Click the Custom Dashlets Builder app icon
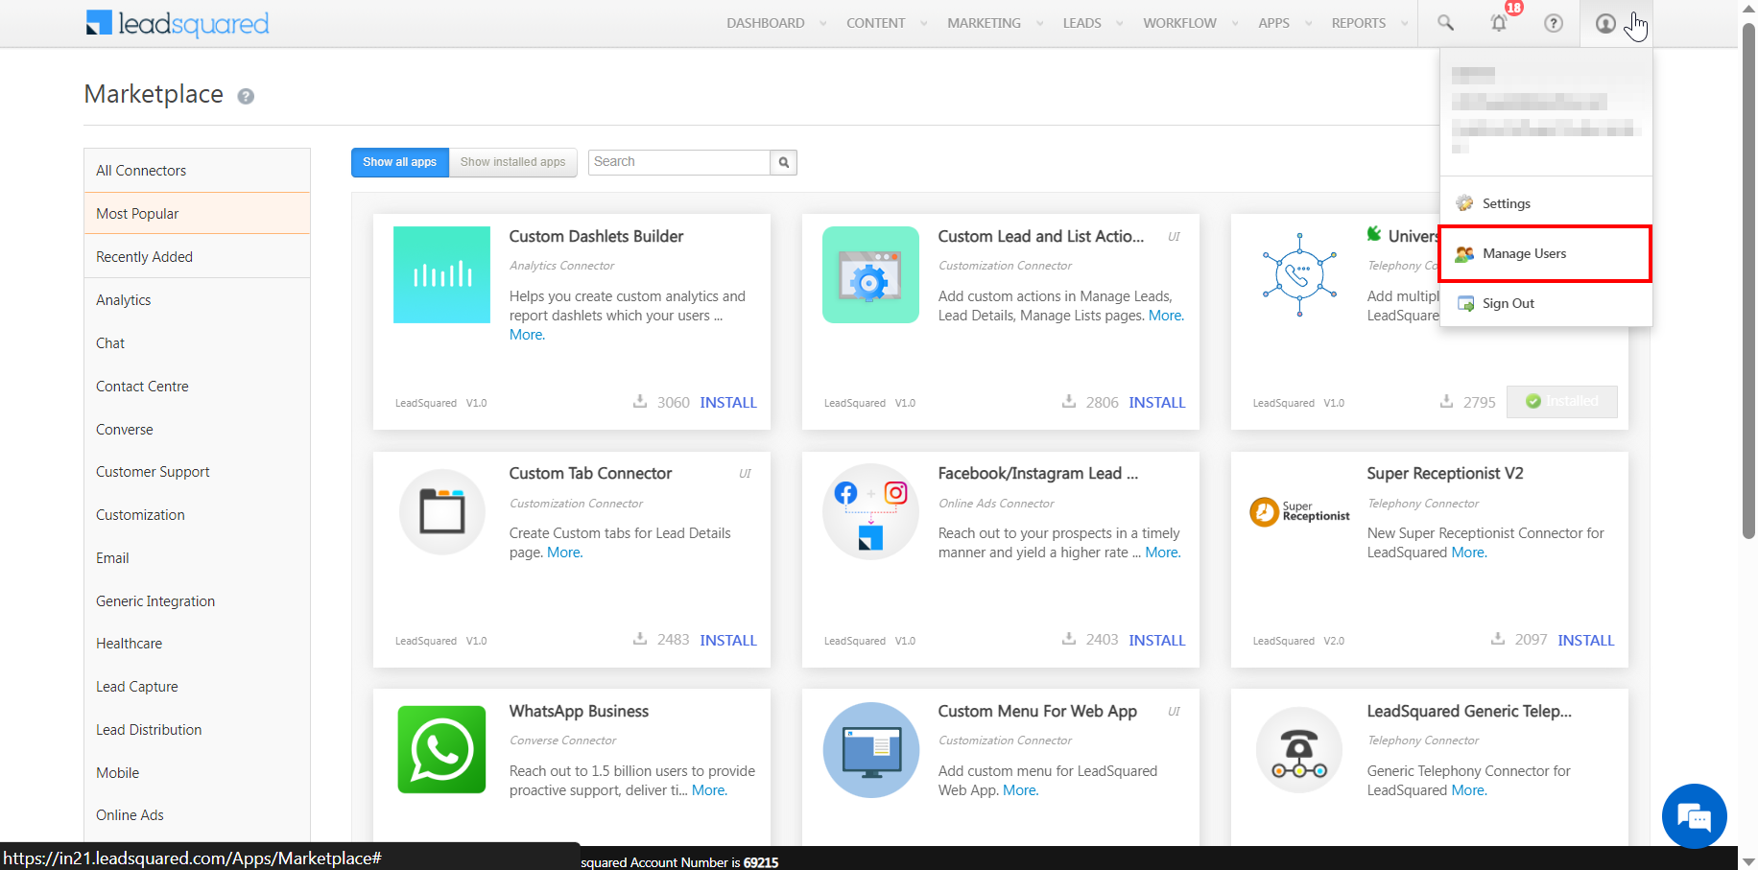The height and width of the screenshot is (870, 1758). point(441,274)
